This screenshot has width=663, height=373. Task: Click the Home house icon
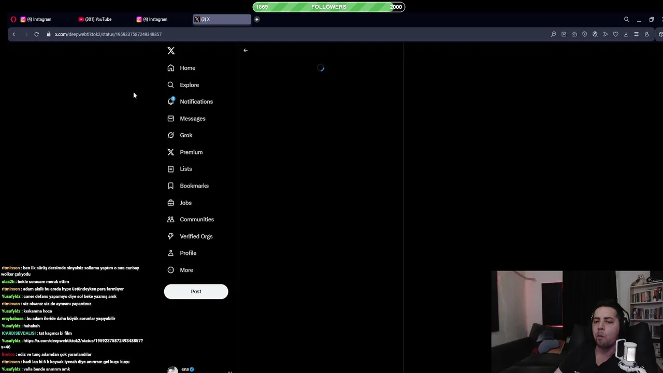coord(170,68)
